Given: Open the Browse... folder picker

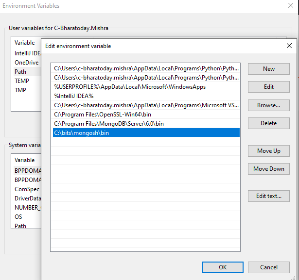Looking at the screenshot, I should pos(269,105).
